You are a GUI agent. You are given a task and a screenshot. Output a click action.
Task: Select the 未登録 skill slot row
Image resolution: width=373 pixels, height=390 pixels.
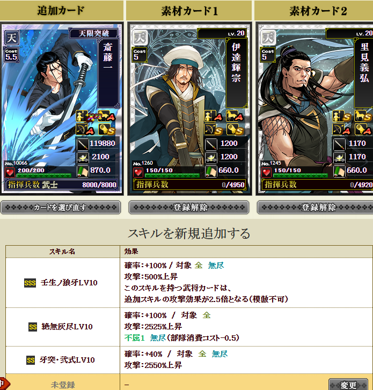[189, 383]
